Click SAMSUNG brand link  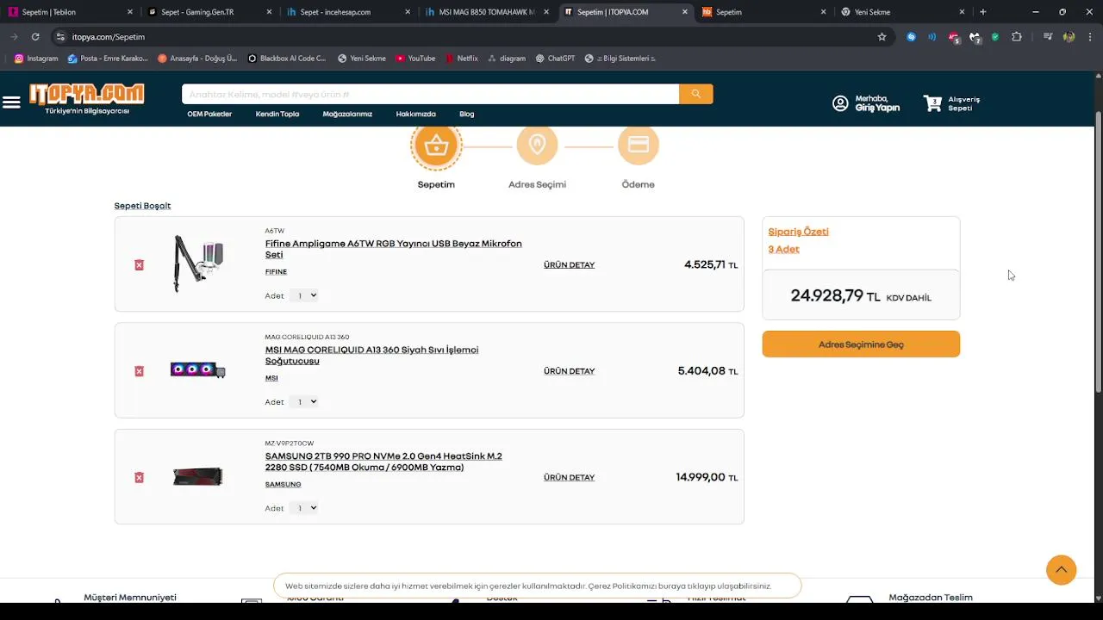[283, 485]
